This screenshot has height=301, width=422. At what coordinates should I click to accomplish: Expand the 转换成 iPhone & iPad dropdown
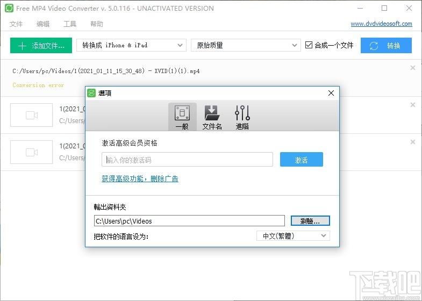pos(131,45)
